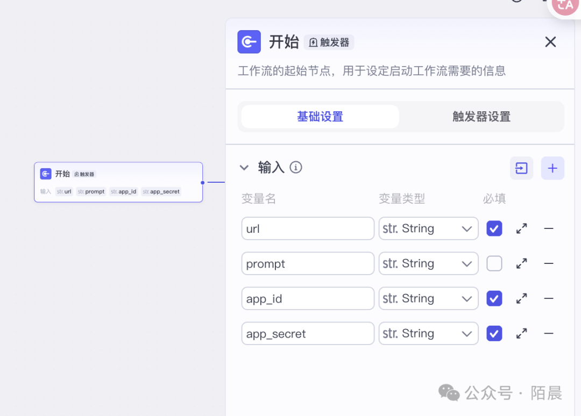Viewport: 581px width, 416px height.
Task: Click the import input variables icon
Action: click(x=521, y=168)
